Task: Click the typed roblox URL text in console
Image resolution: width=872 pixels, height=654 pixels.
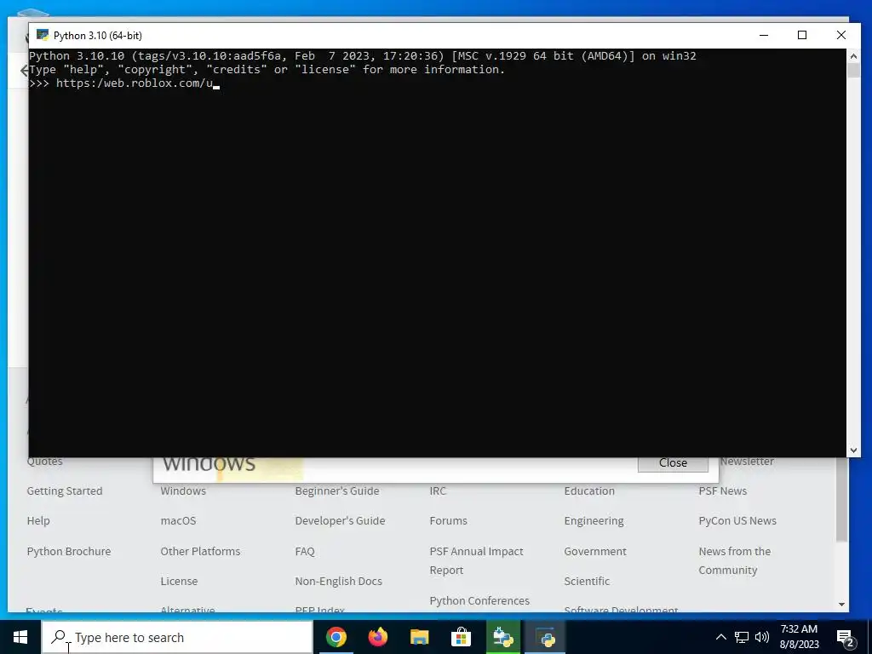Action: (x=135, y=83)
